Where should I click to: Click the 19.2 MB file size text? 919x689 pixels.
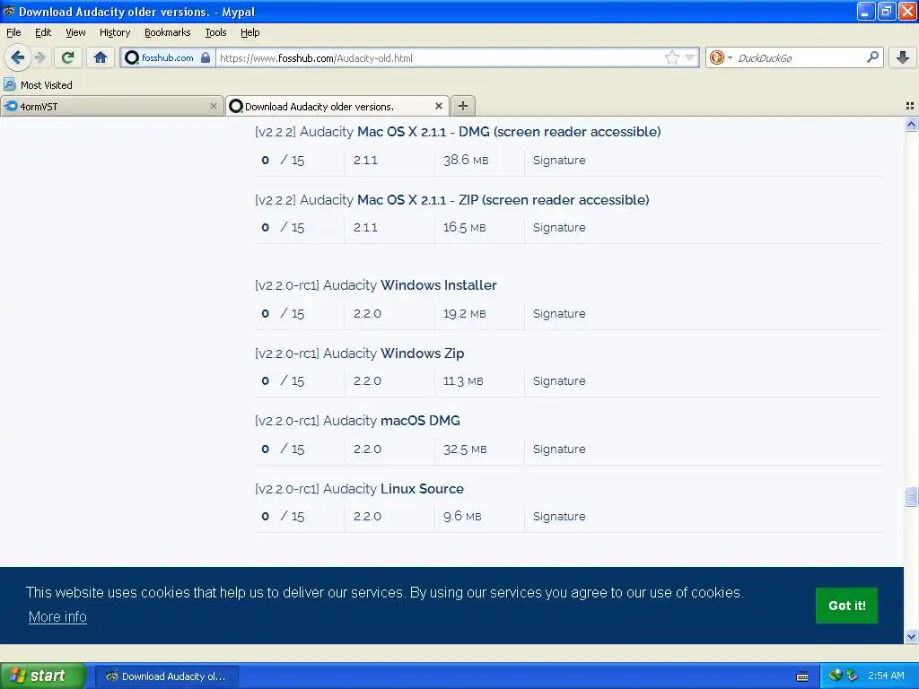[464, 313]
